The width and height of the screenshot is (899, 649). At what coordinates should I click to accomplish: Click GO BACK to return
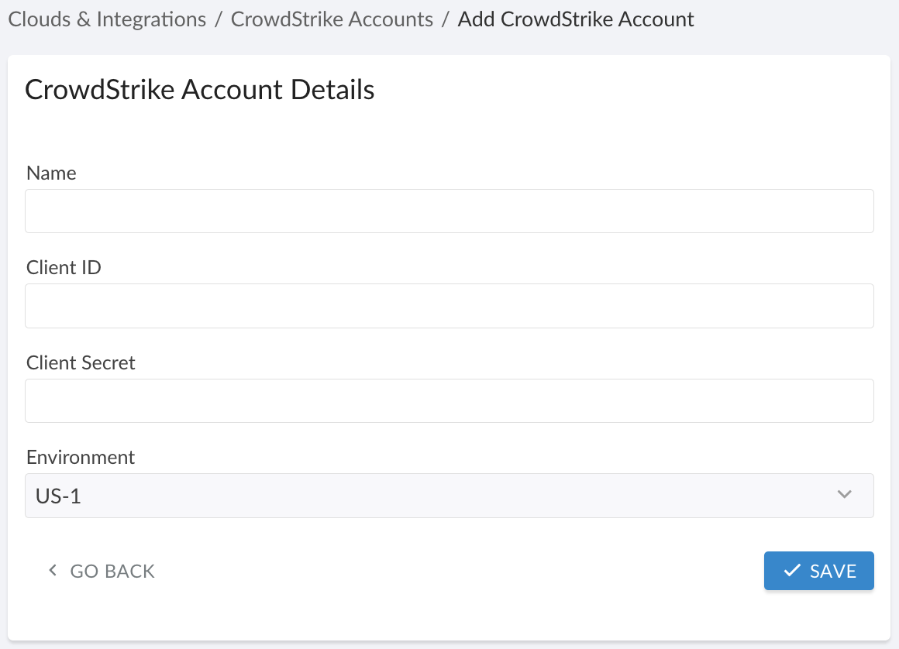coord(112,570)
